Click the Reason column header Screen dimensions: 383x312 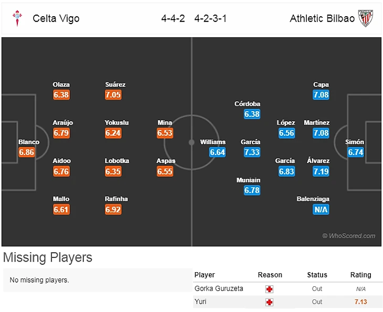[x=270, y=275]
